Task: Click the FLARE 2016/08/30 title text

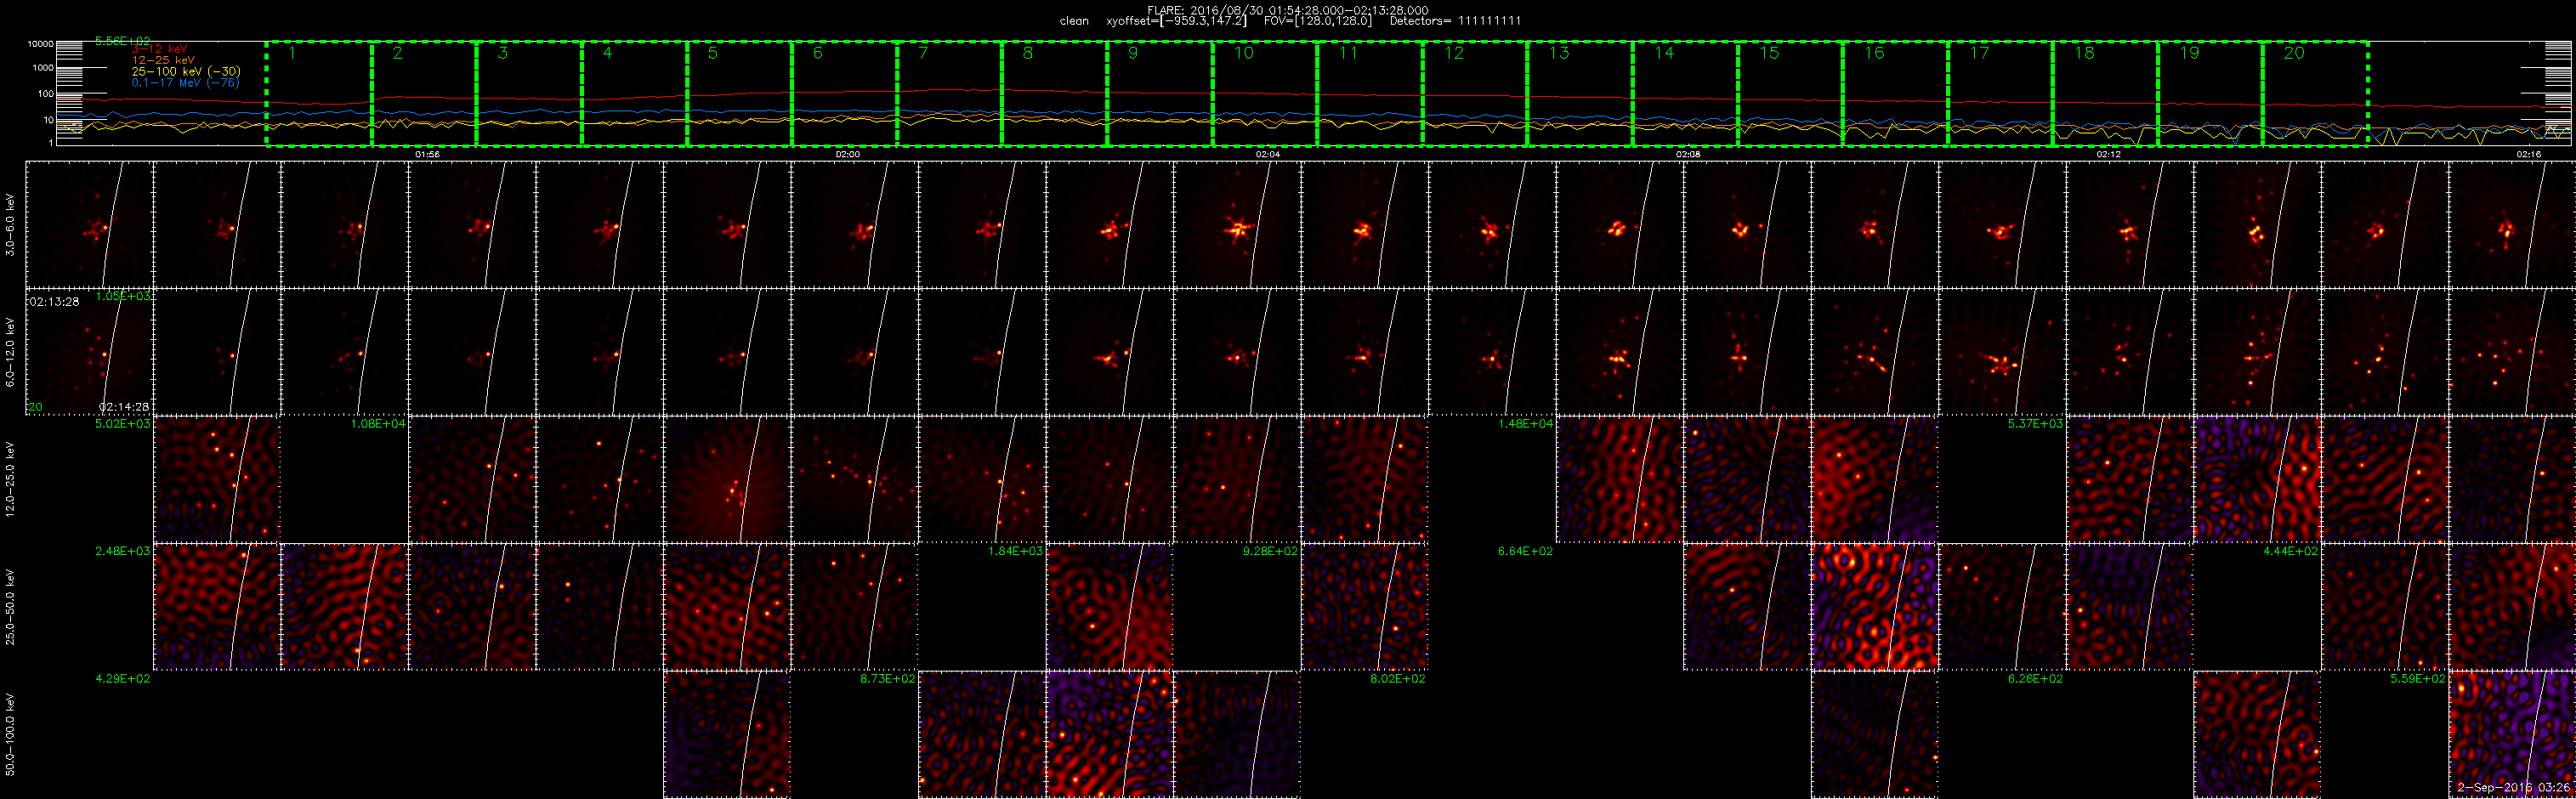Action: pyautogui.click(x=1287, y=10)
